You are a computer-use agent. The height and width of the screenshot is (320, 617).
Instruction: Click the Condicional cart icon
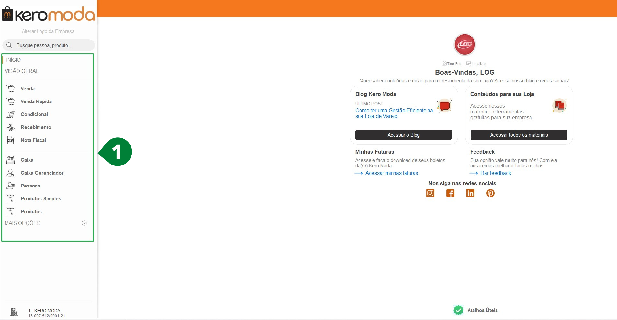[x=11, y=114]
